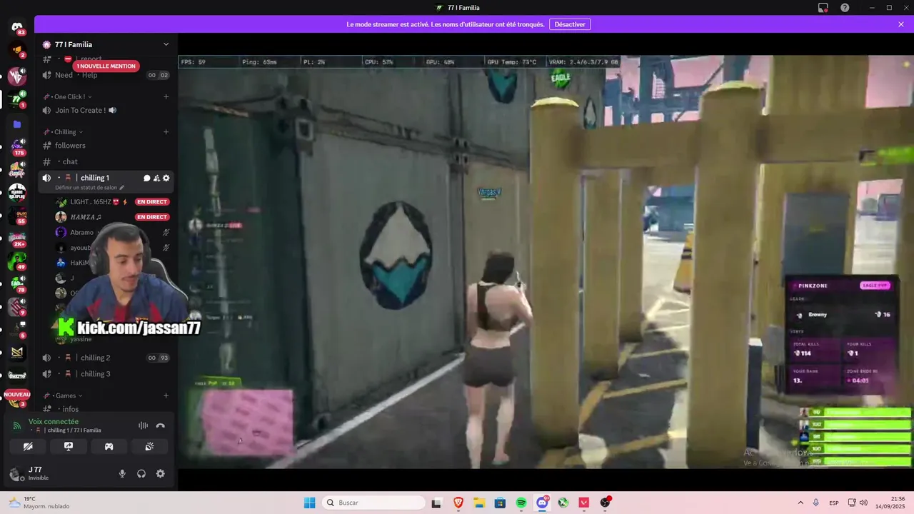Open the inbox icon in the title bar
This screenshot has width=914, height=514.
pos(823,8)
